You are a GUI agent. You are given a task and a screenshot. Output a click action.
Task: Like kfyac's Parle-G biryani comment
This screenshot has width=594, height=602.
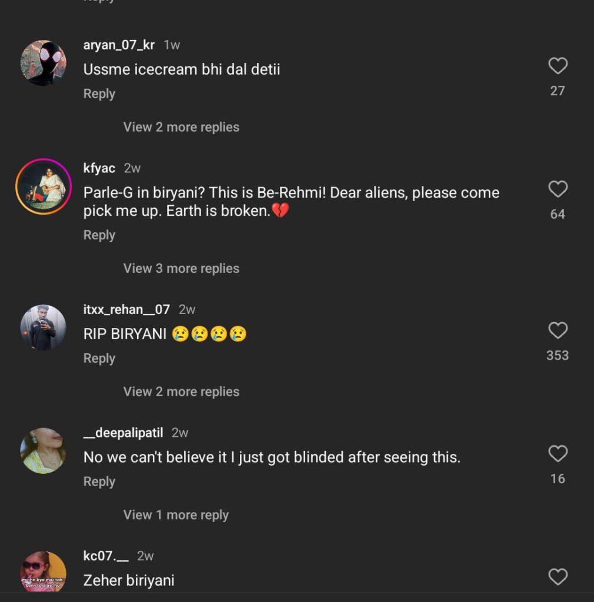click(x=558, y=189)
